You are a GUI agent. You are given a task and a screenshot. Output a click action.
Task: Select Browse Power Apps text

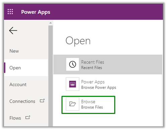pyautogui.click(x=99, y=87)
